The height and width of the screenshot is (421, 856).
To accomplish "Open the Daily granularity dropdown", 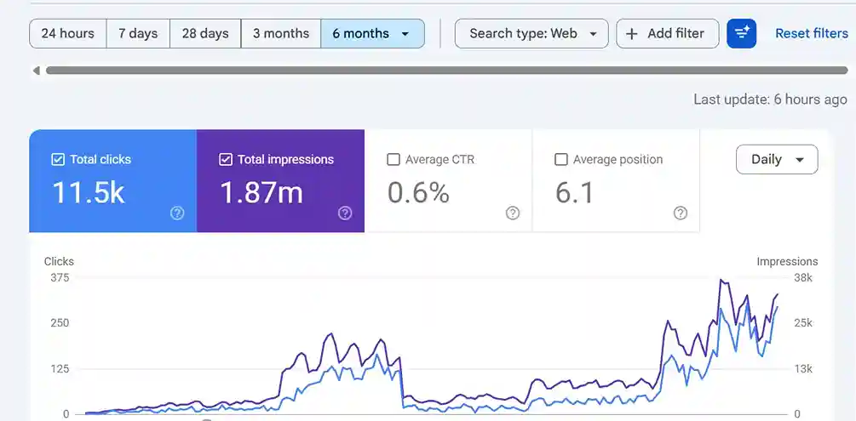I will tap(776, 159).
